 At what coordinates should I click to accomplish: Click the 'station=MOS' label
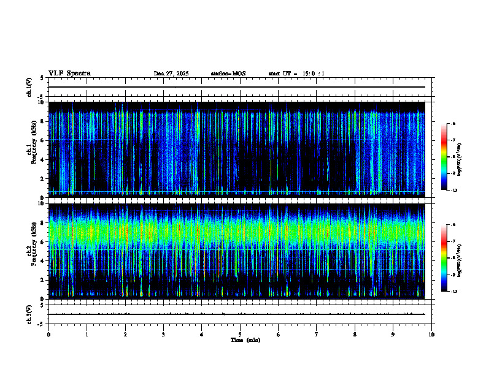coord(228,74)
